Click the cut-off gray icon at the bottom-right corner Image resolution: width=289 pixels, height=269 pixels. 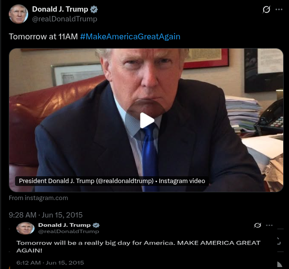click(x=280, y=264)
